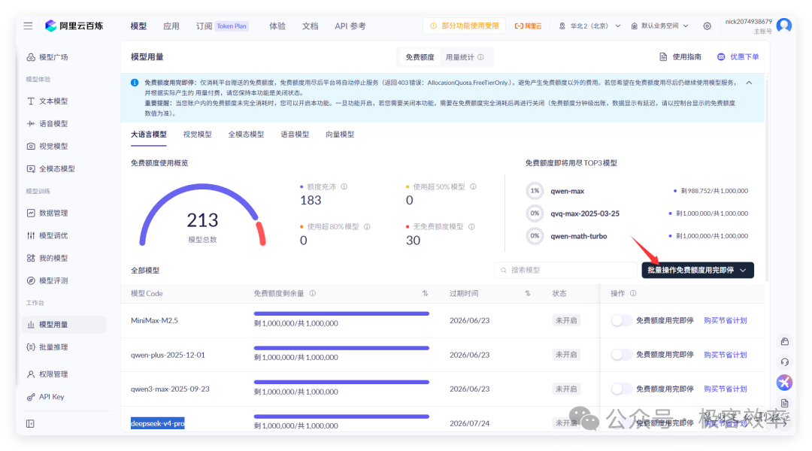Click 购买节省计划 for qwen-plus-2025-12-01

pos(725,355)
